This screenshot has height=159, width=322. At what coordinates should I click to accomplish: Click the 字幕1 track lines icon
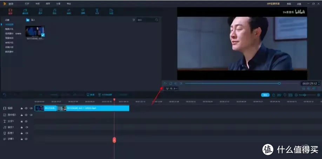point(5,139)
